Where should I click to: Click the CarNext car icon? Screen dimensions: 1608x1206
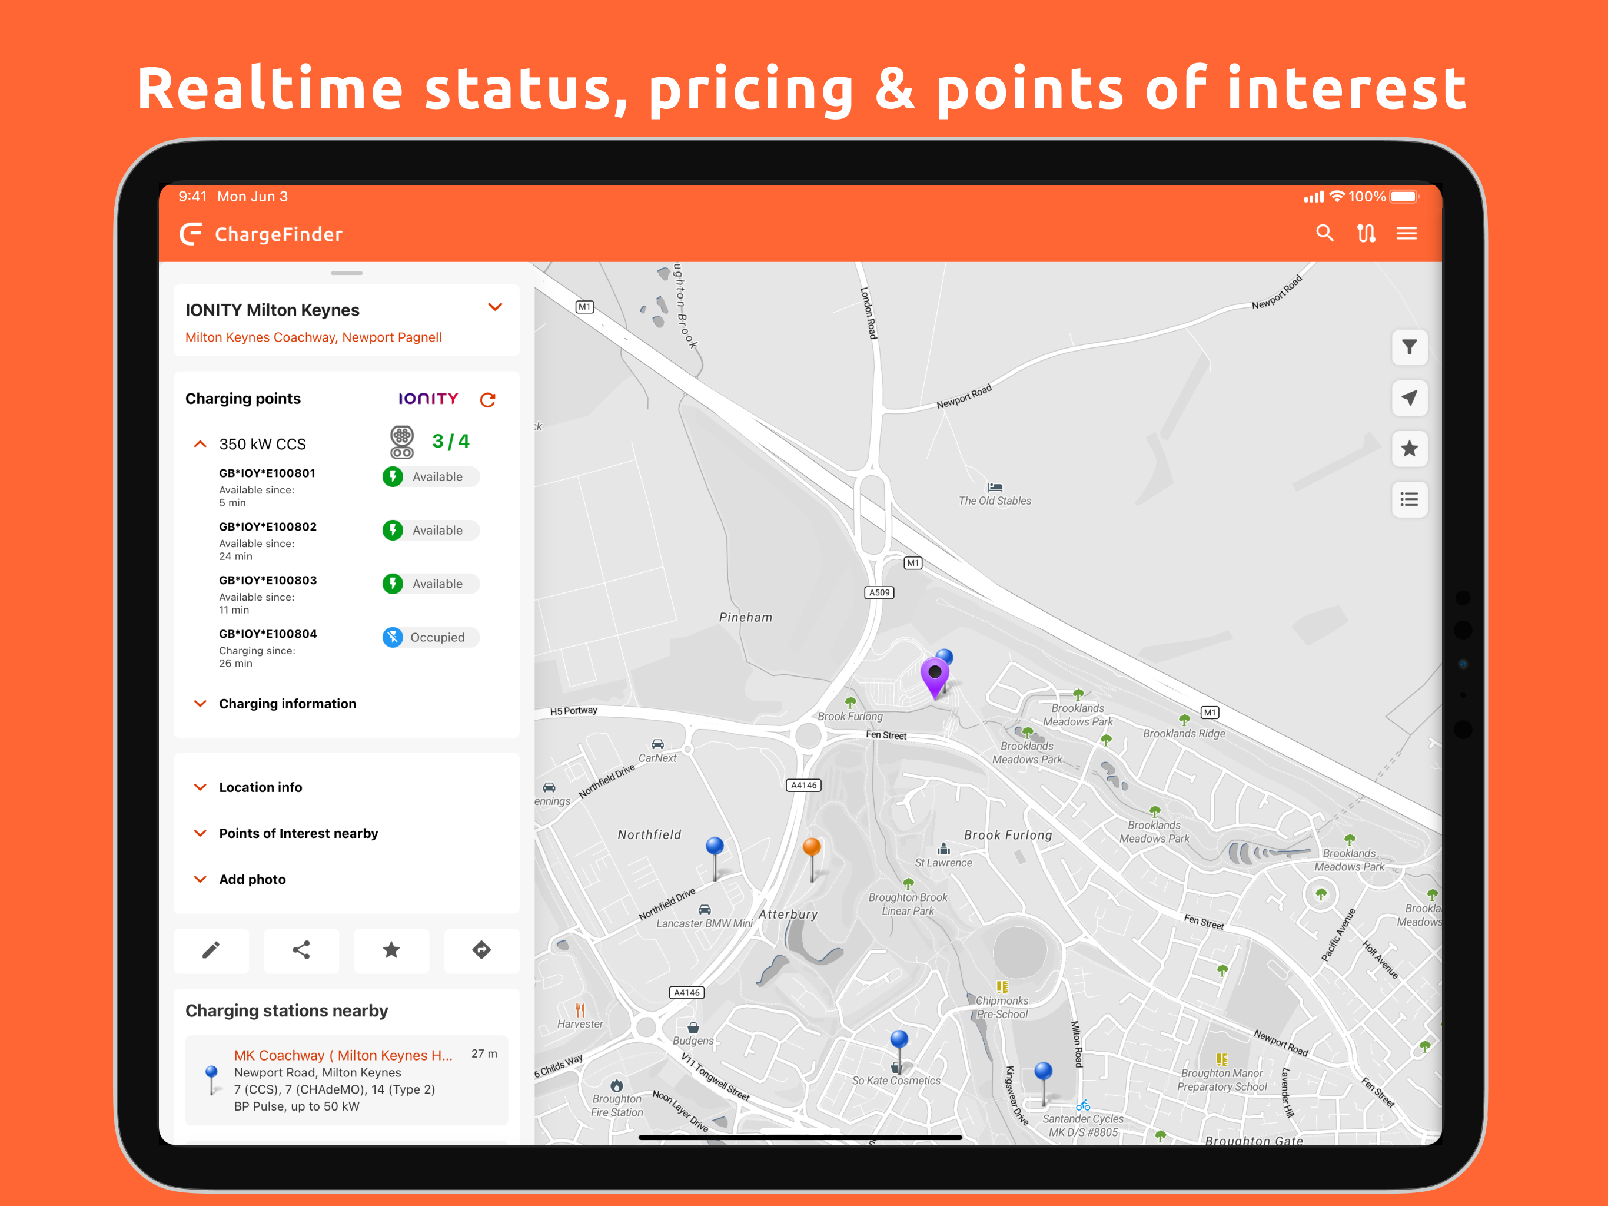pos(657,744)
